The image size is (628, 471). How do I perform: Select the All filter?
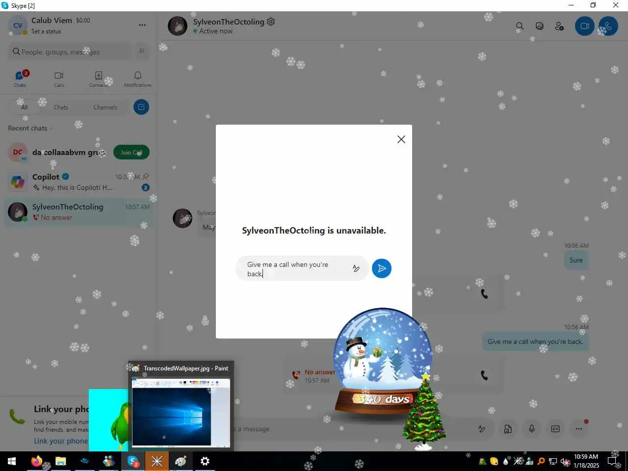[24, 107]
